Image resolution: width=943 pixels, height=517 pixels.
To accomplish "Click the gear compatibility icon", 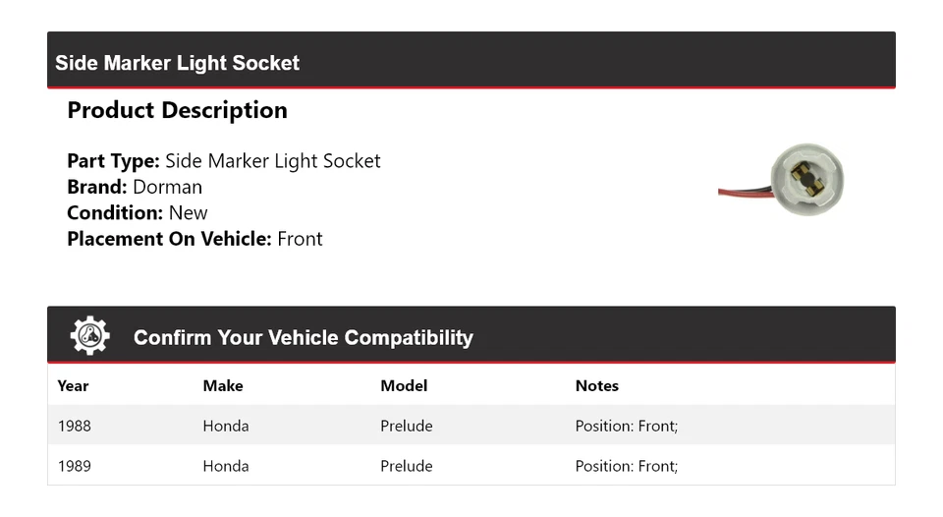I will (89, 336).
